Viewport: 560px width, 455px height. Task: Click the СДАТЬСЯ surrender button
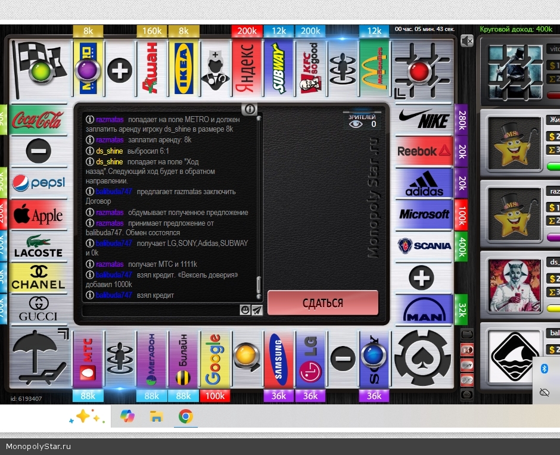coord(322,303)
